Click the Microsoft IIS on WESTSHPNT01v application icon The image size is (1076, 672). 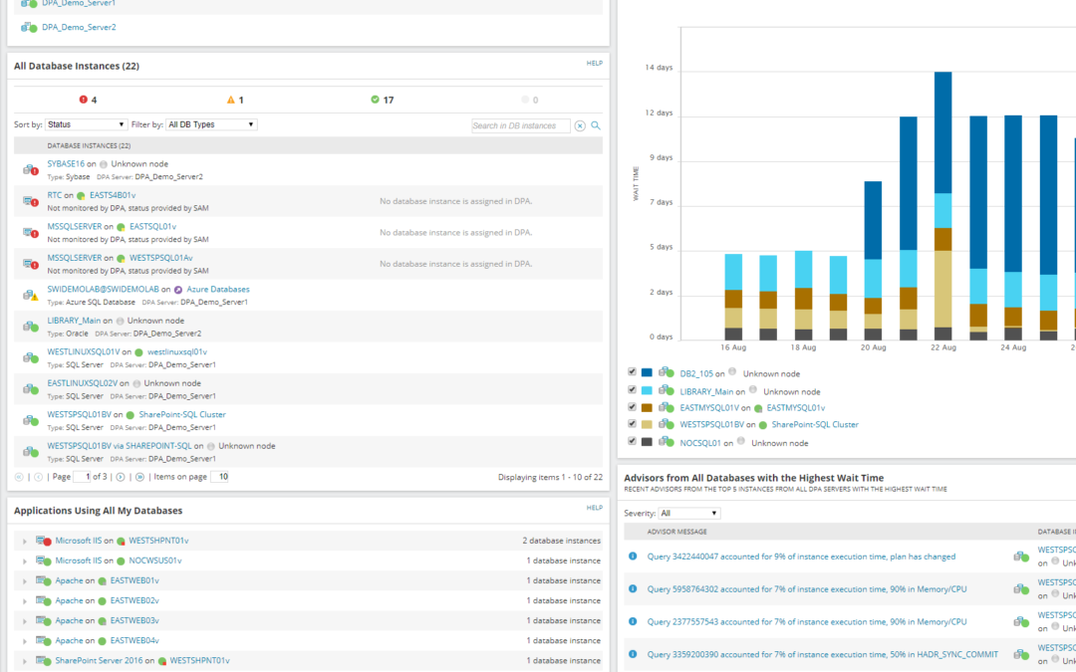(x=44, y=541)
